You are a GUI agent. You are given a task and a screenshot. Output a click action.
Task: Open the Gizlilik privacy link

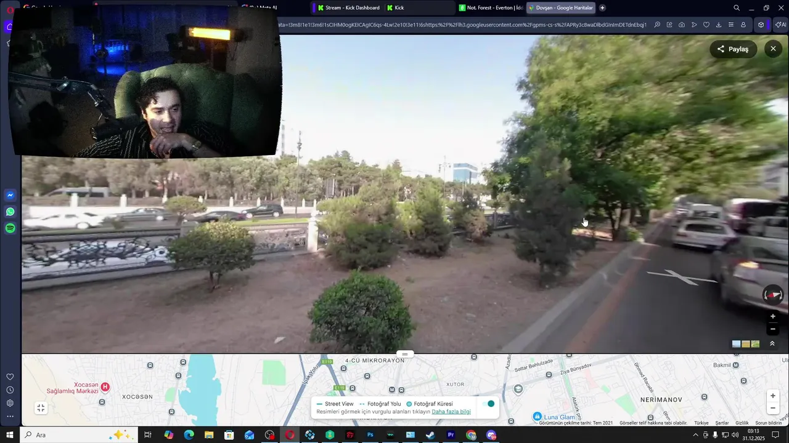tap(742, 423)
